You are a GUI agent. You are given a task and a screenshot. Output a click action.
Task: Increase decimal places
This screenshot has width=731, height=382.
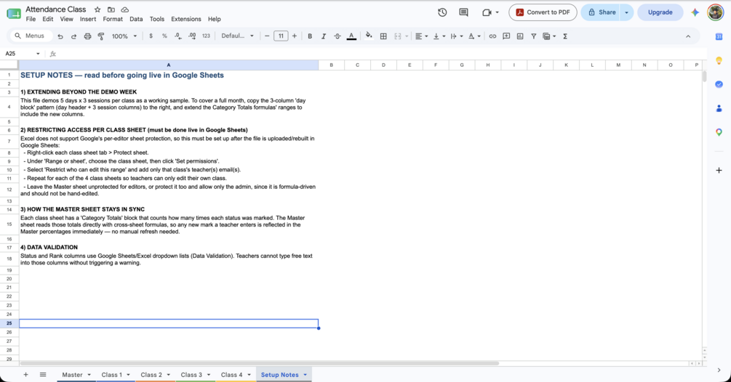point(192,36)
